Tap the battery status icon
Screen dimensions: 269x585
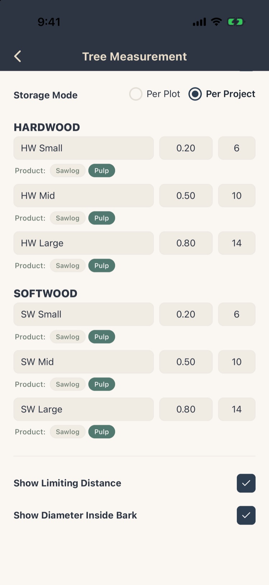[236, 22]
